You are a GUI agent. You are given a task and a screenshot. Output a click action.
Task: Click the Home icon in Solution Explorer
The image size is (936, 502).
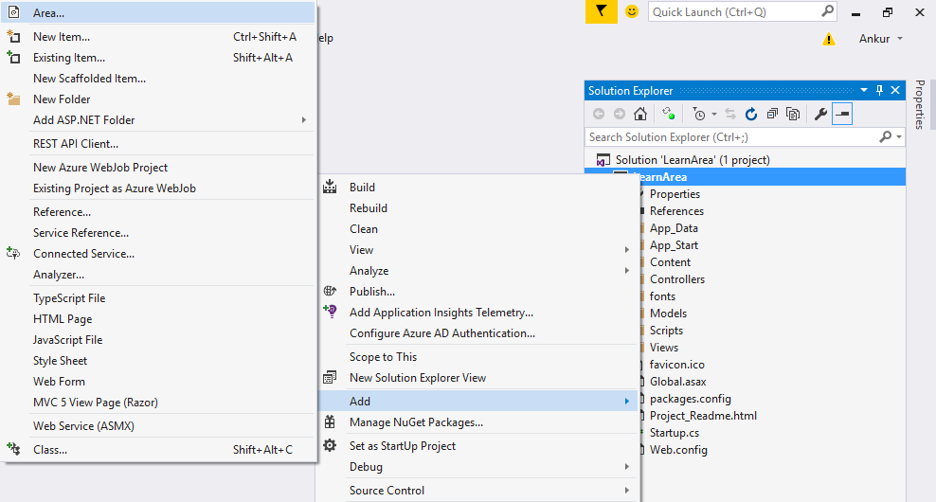640,114
